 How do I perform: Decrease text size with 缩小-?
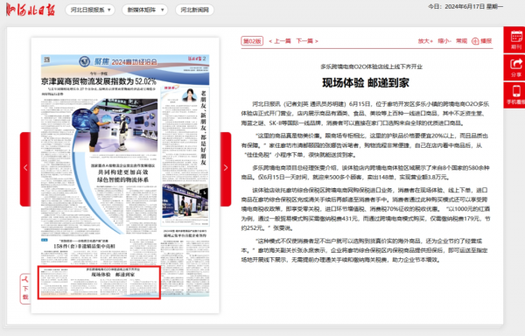click(x=444, y=41)
